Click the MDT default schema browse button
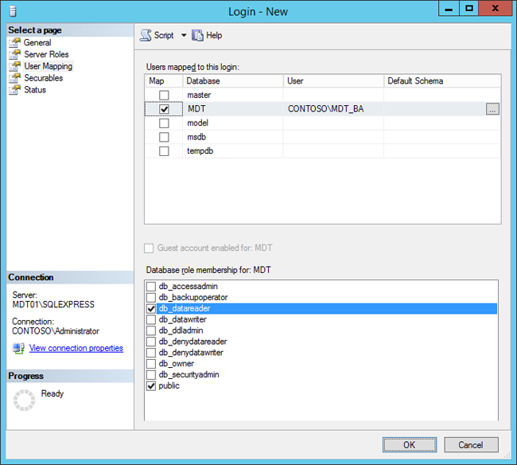 click(492, 109)
